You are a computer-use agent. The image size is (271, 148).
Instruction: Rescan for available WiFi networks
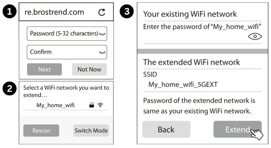(x=41, y=131)
